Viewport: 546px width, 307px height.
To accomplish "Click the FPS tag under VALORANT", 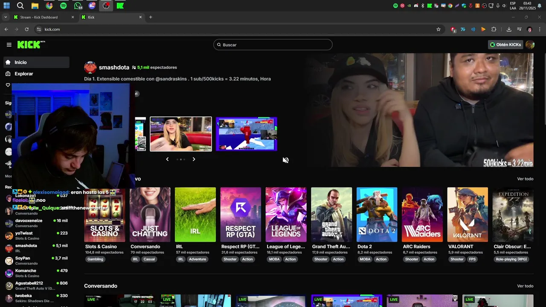I will tap(472, 259).
